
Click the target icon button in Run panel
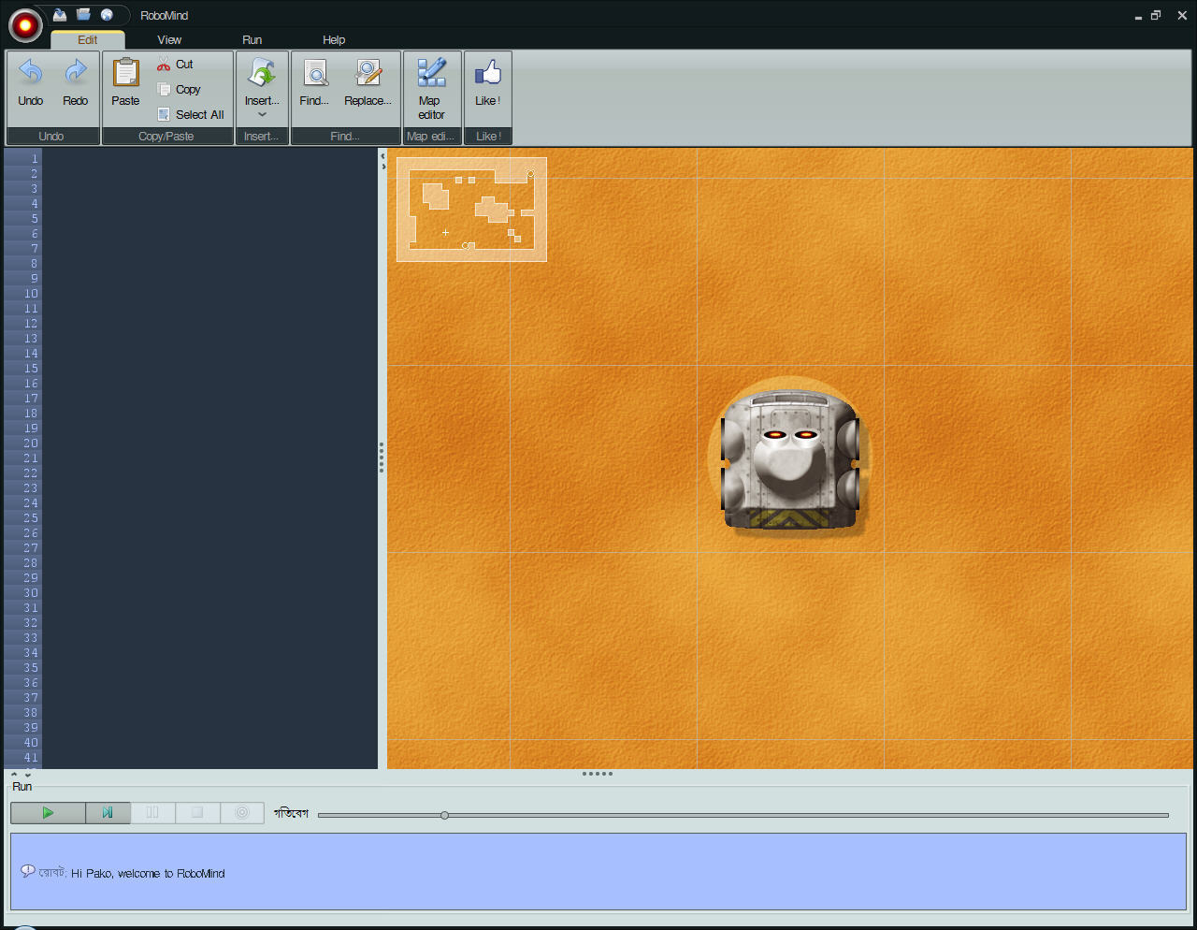(242, 813)
